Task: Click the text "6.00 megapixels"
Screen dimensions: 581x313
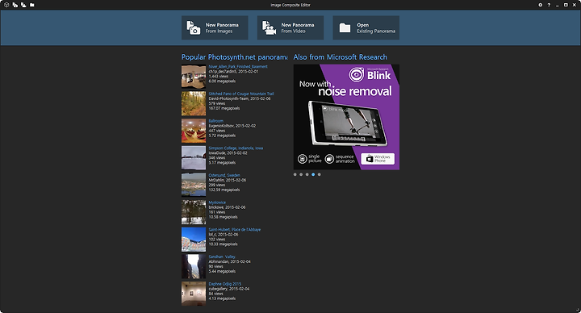Action: [222, 81]
